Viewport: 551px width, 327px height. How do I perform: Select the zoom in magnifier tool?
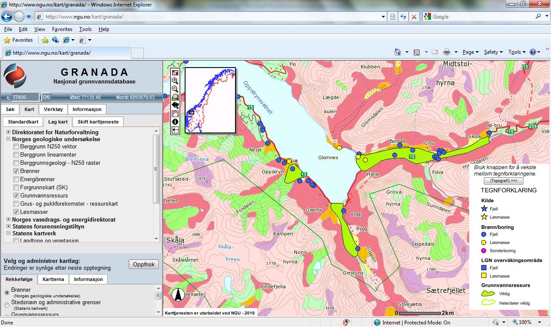coord(175,80)
